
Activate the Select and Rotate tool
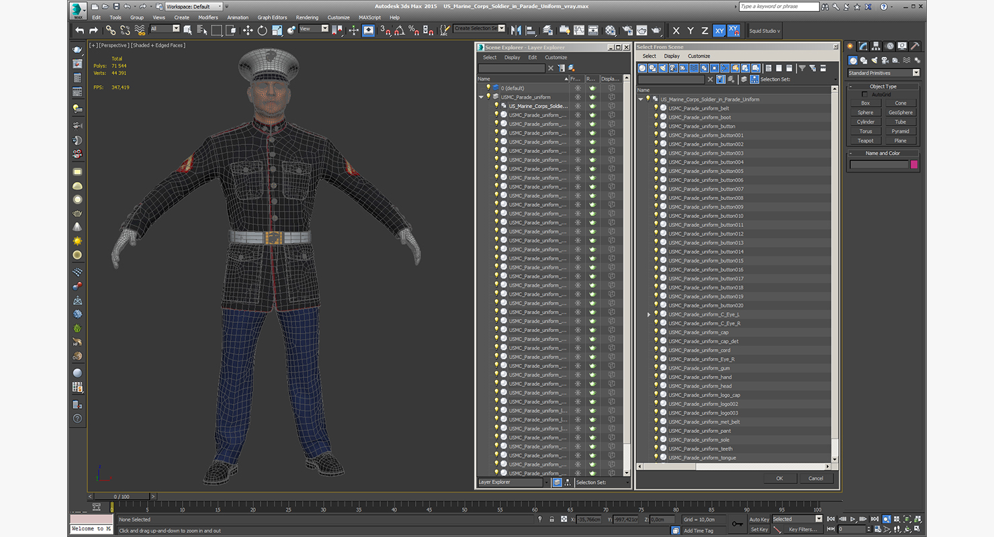pos(262,30)
